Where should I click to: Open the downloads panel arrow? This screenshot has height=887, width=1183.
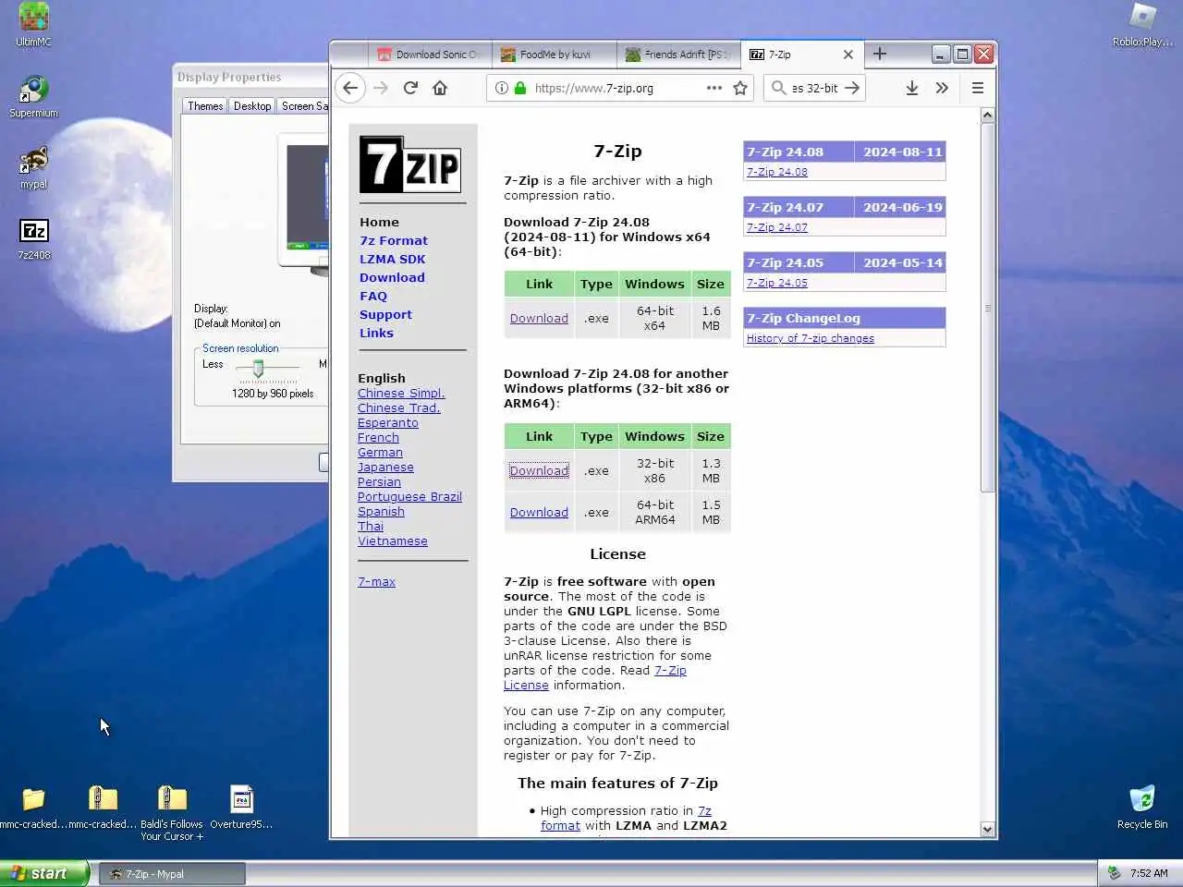tap(911, 88)
